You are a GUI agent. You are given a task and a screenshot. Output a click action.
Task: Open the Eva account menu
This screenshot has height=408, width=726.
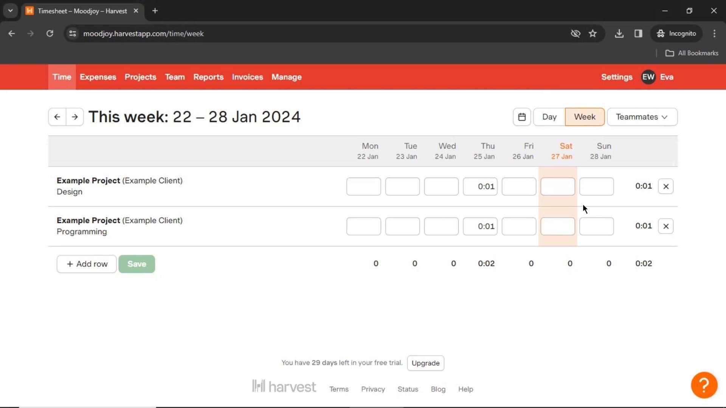pos(666,77)
